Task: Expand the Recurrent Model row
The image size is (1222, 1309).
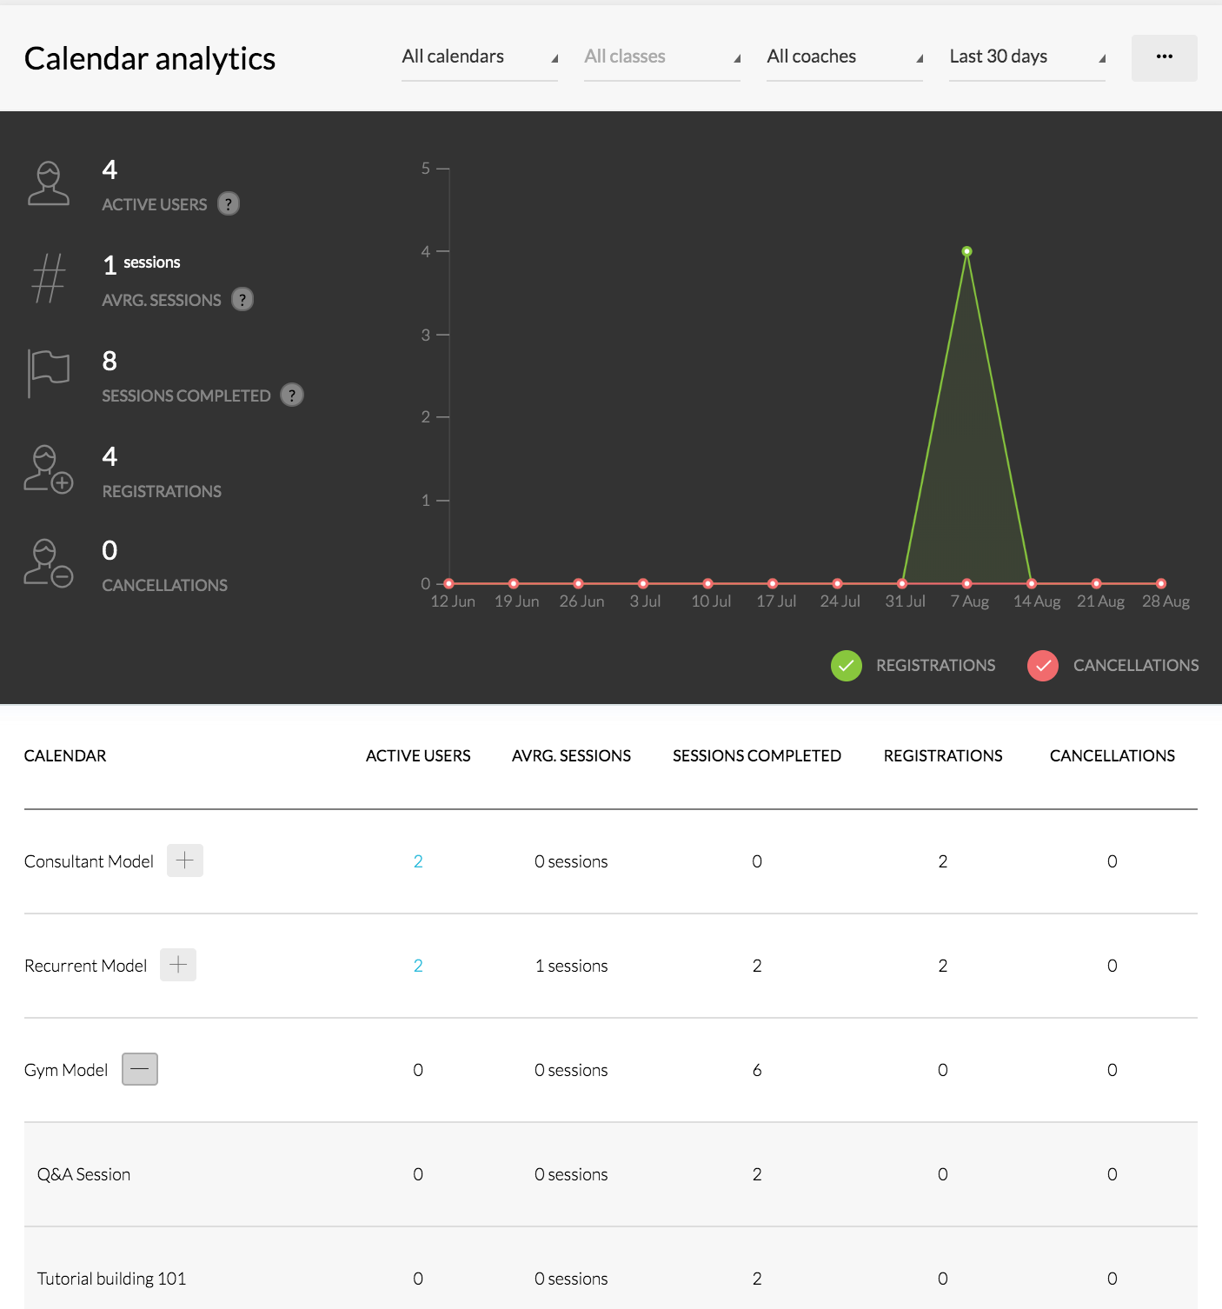Action: point(178,965)
